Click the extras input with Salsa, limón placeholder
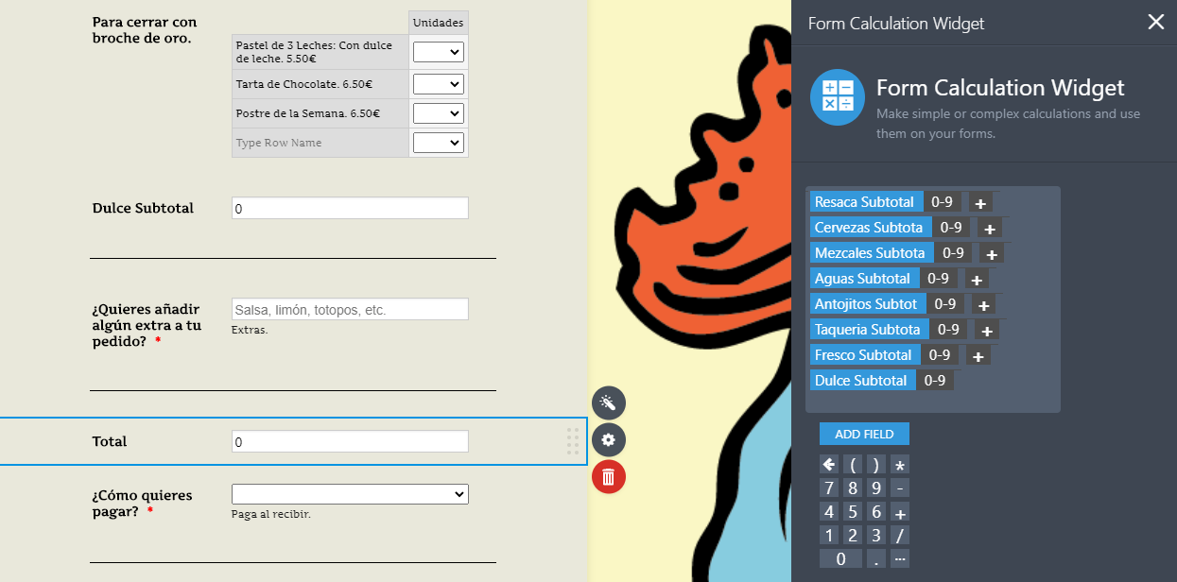The width and height of the screenshot is (1177, 582). (x=350, y=309)
